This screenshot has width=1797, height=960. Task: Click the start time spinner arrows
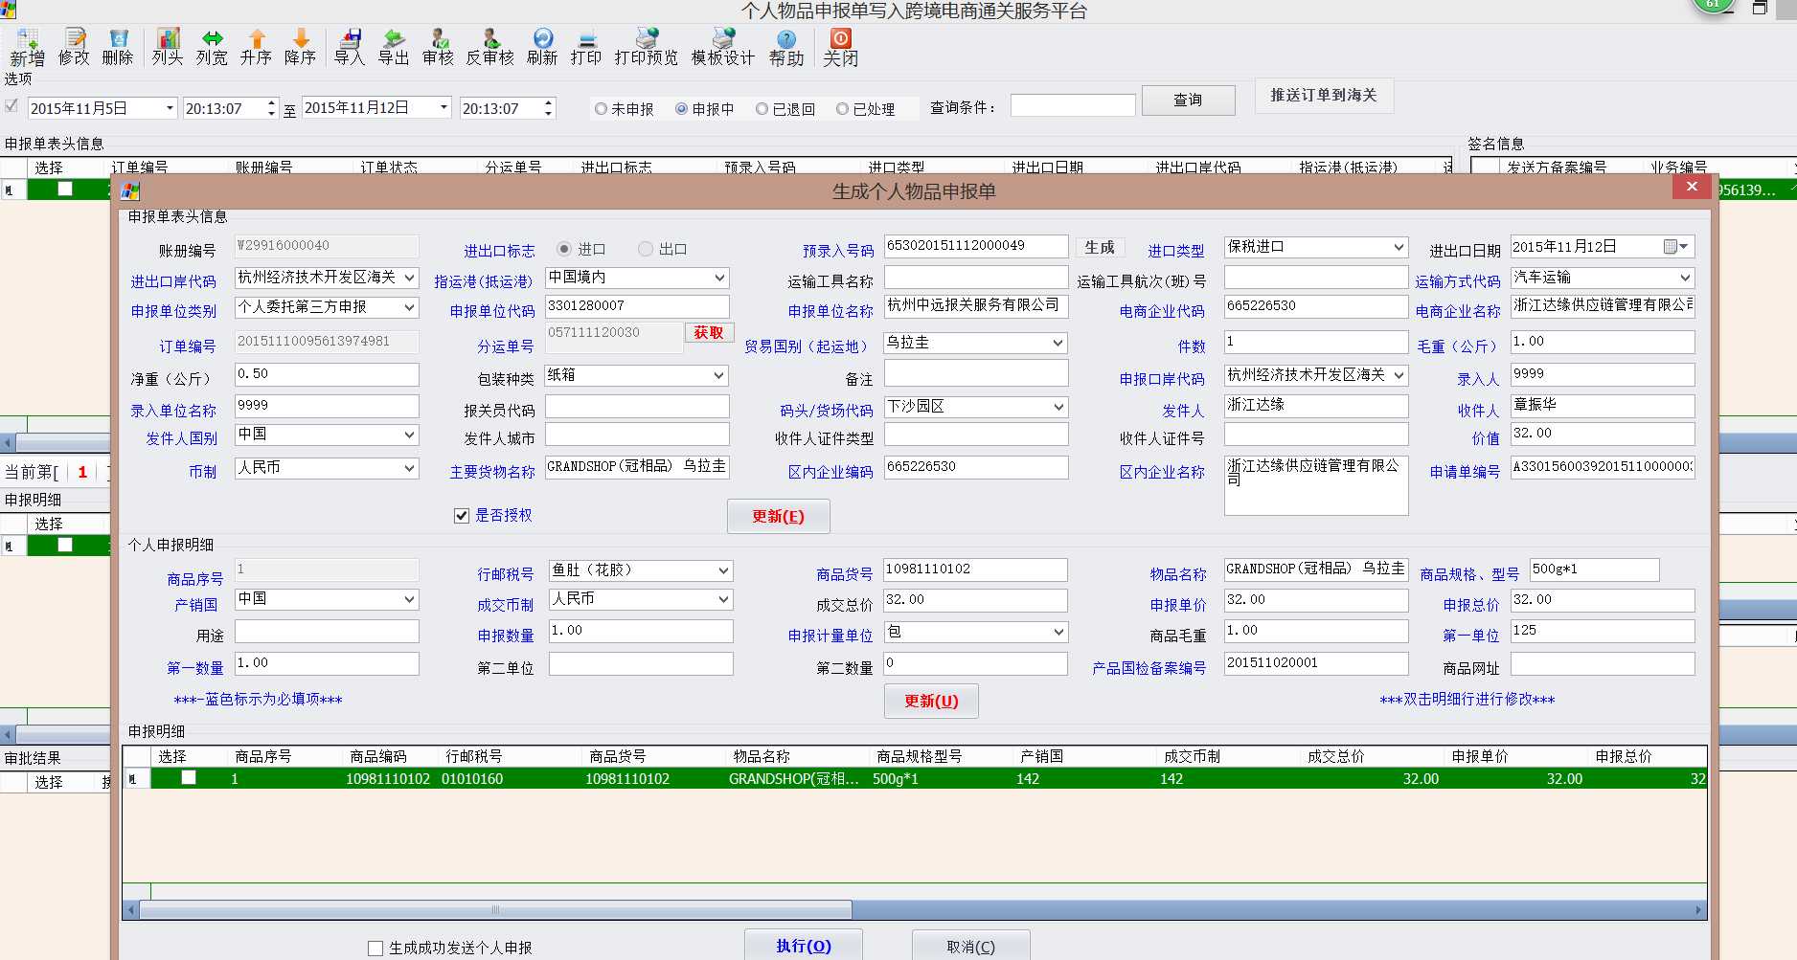[x=272, y=108]
